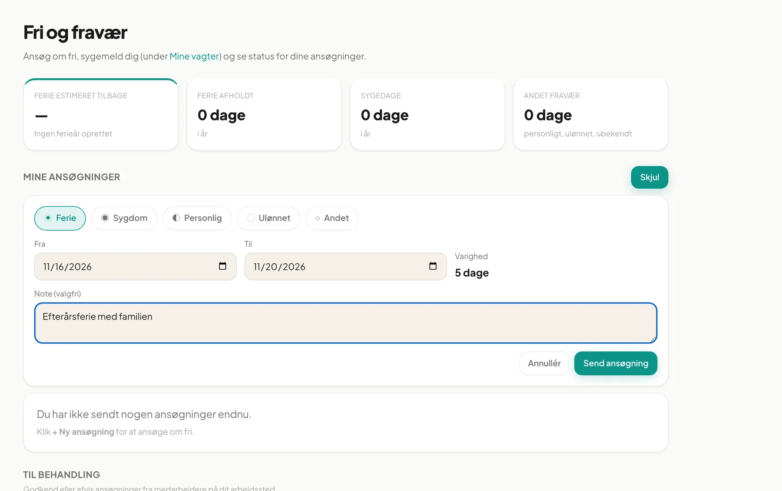The image size is (782, 491).
Task: Click the filled circle icon beside Sygdom
Action: (105, 218)
